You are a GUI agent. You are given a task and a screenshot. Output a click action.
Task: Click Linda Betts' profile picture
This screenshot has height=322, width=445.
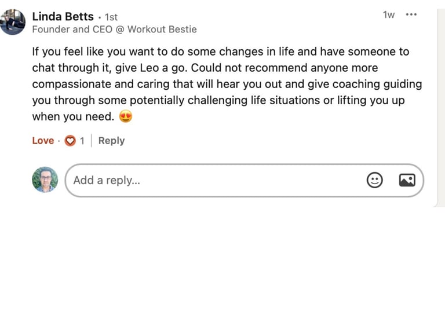(x=12, y=22)
